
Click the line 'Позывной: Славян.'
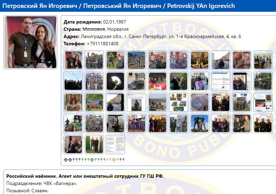(27, 191)
